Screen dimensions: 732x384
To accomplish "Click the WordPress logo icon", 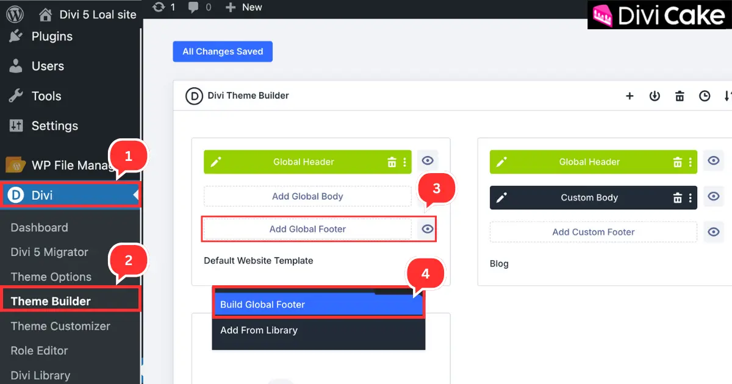I will pyautogui.click(x=15, y=13).
